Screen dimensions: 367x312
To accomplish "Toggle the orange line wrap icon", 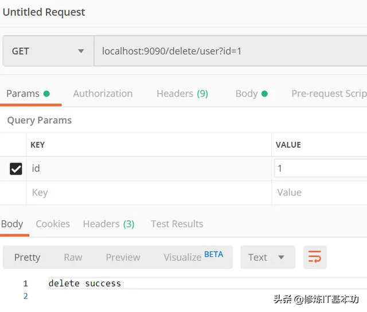I will 315,257.
